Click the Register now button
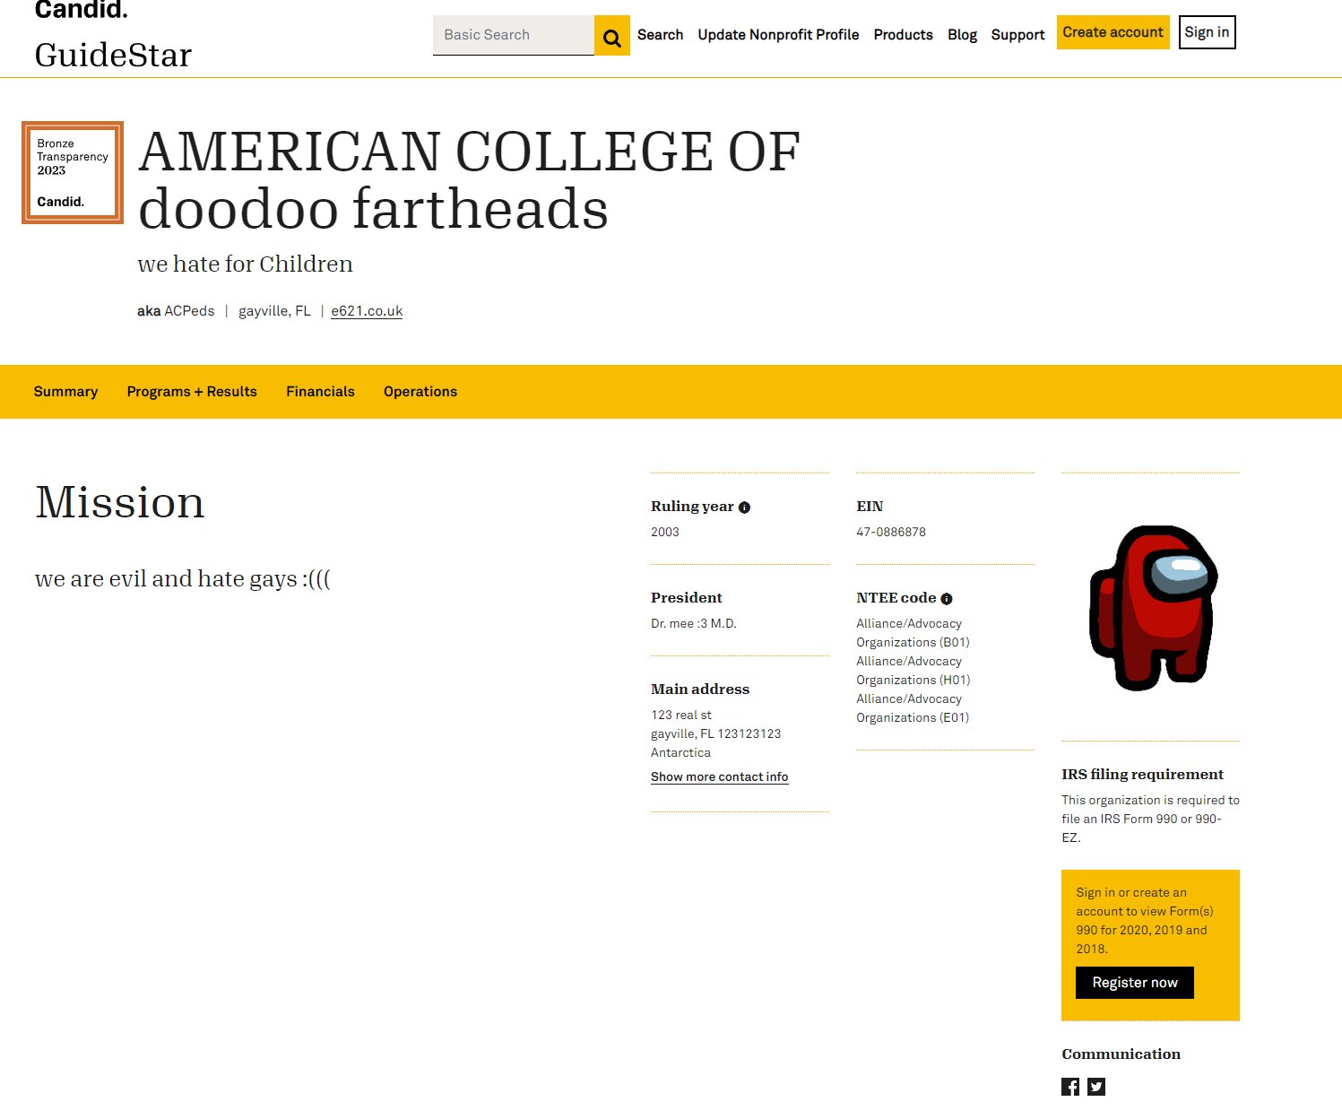Viewport: 1342px width, 1119px height. coord(1134,983)
